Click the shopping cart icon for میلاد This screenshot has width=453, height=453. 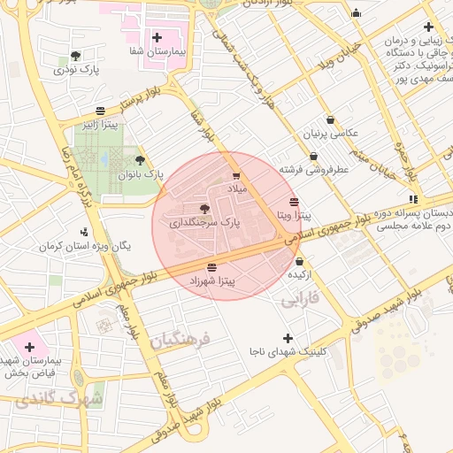(x=236, y=176)
